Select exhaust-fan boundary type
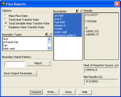Screen dimensions: 121x97 [25, 42]
